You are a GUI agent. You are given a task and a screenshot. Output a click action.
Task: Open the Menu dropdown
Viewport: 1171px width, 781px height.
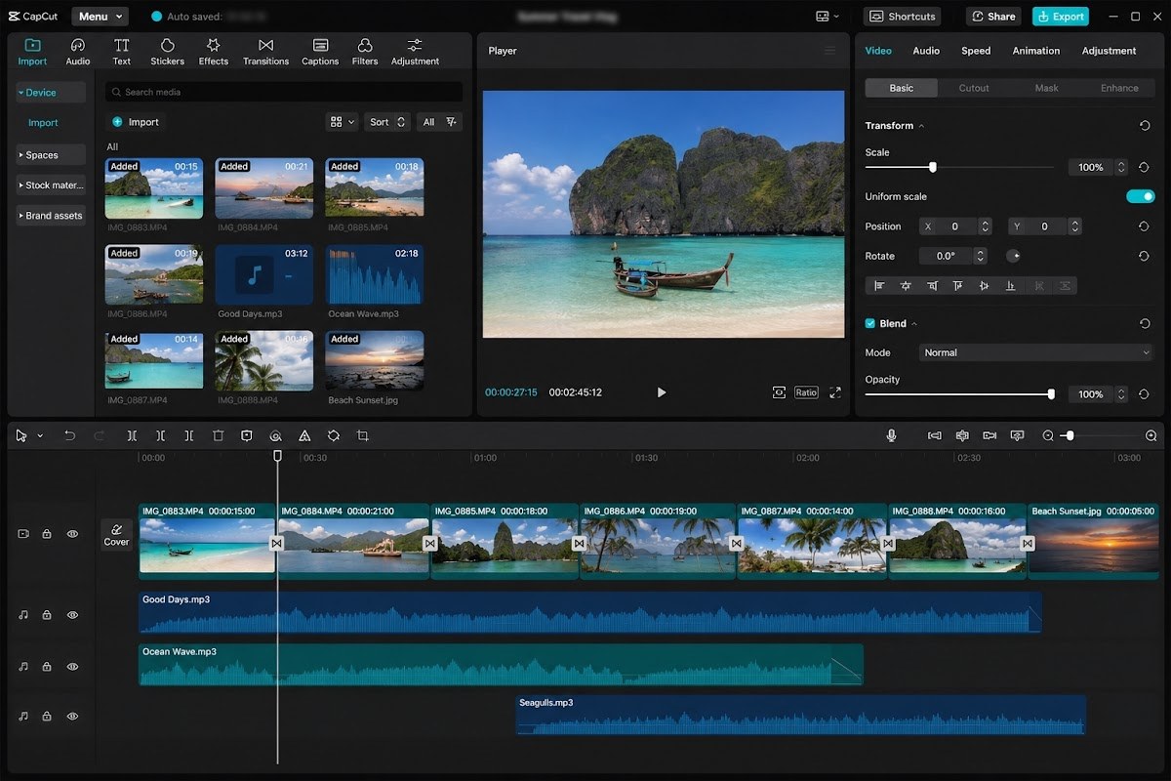point(100,17)
